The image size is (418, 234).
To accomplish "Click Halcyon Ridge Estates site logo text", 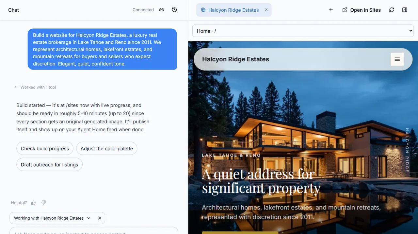I will (235, 59).
